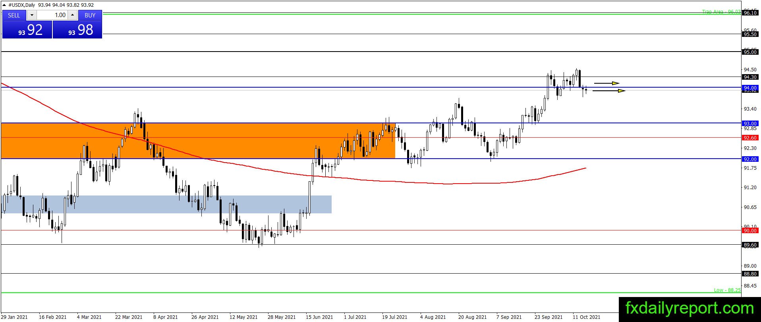Click the red 90.00 price label

click(x=750, y=230)
